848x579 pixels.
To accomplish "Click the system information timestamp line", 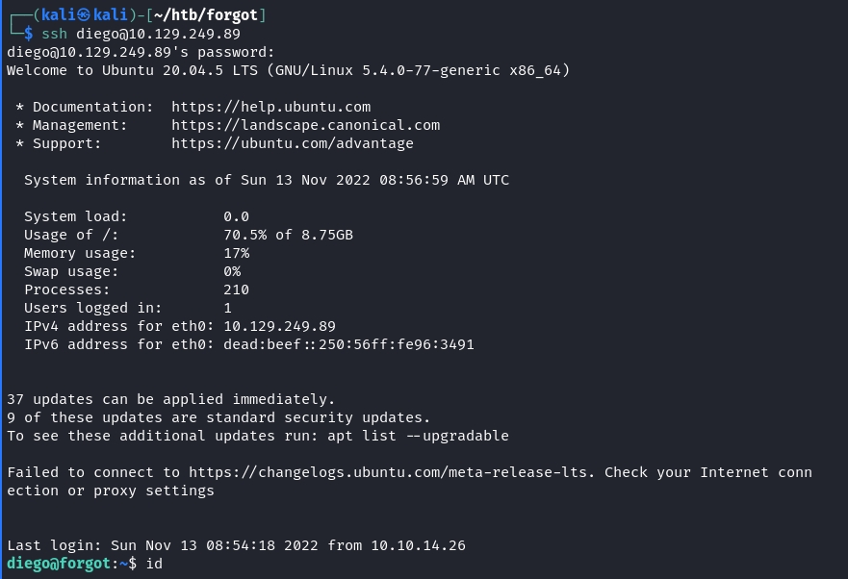I will point(267,180).
